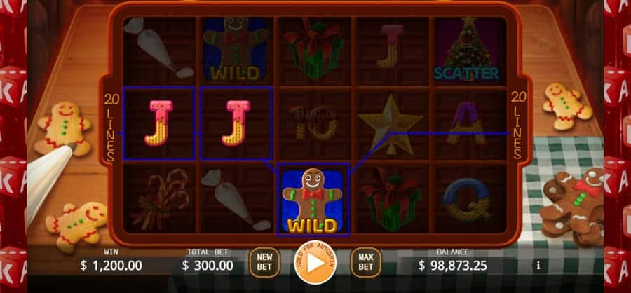Click the highlighted gingerbread WILD symbol
The image size is (631, 293).
(x=313, y=200)
